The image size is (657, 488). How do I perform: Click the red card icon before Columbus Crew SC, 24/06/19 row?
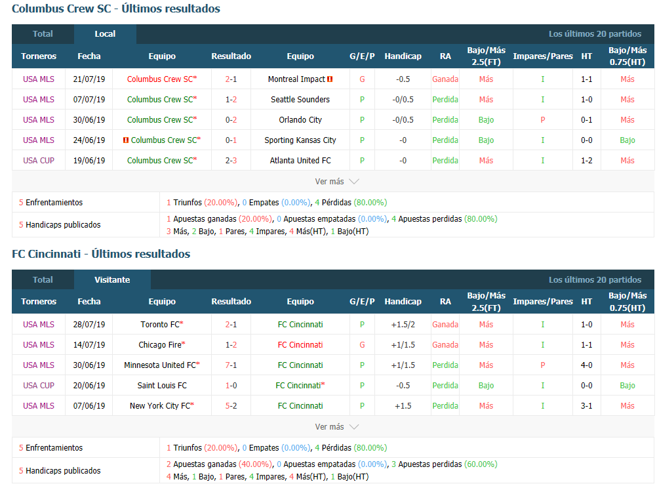pos(126,140)
